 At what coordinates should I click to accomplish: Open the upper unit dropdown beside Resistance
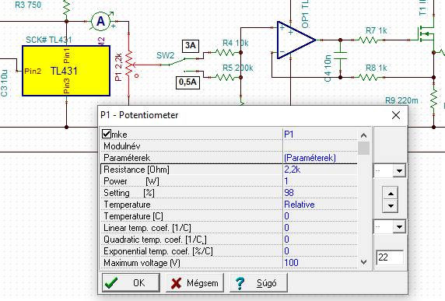click(389, 171)
